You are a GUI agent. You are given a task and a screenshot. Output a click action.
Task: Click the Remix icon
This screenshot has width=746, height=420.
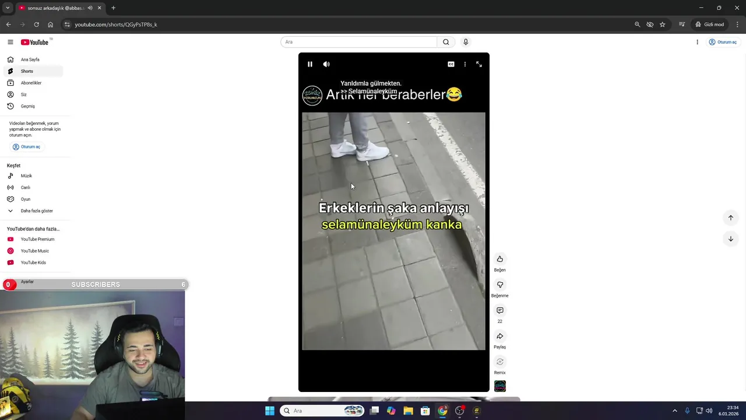[x=500, y=362]
